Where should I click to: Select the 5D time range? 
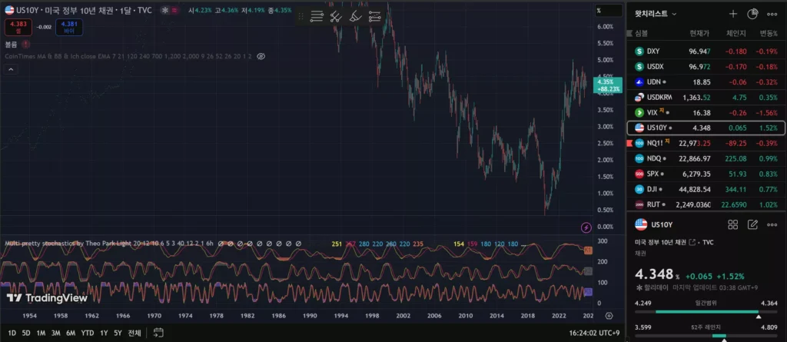point(26,333)
